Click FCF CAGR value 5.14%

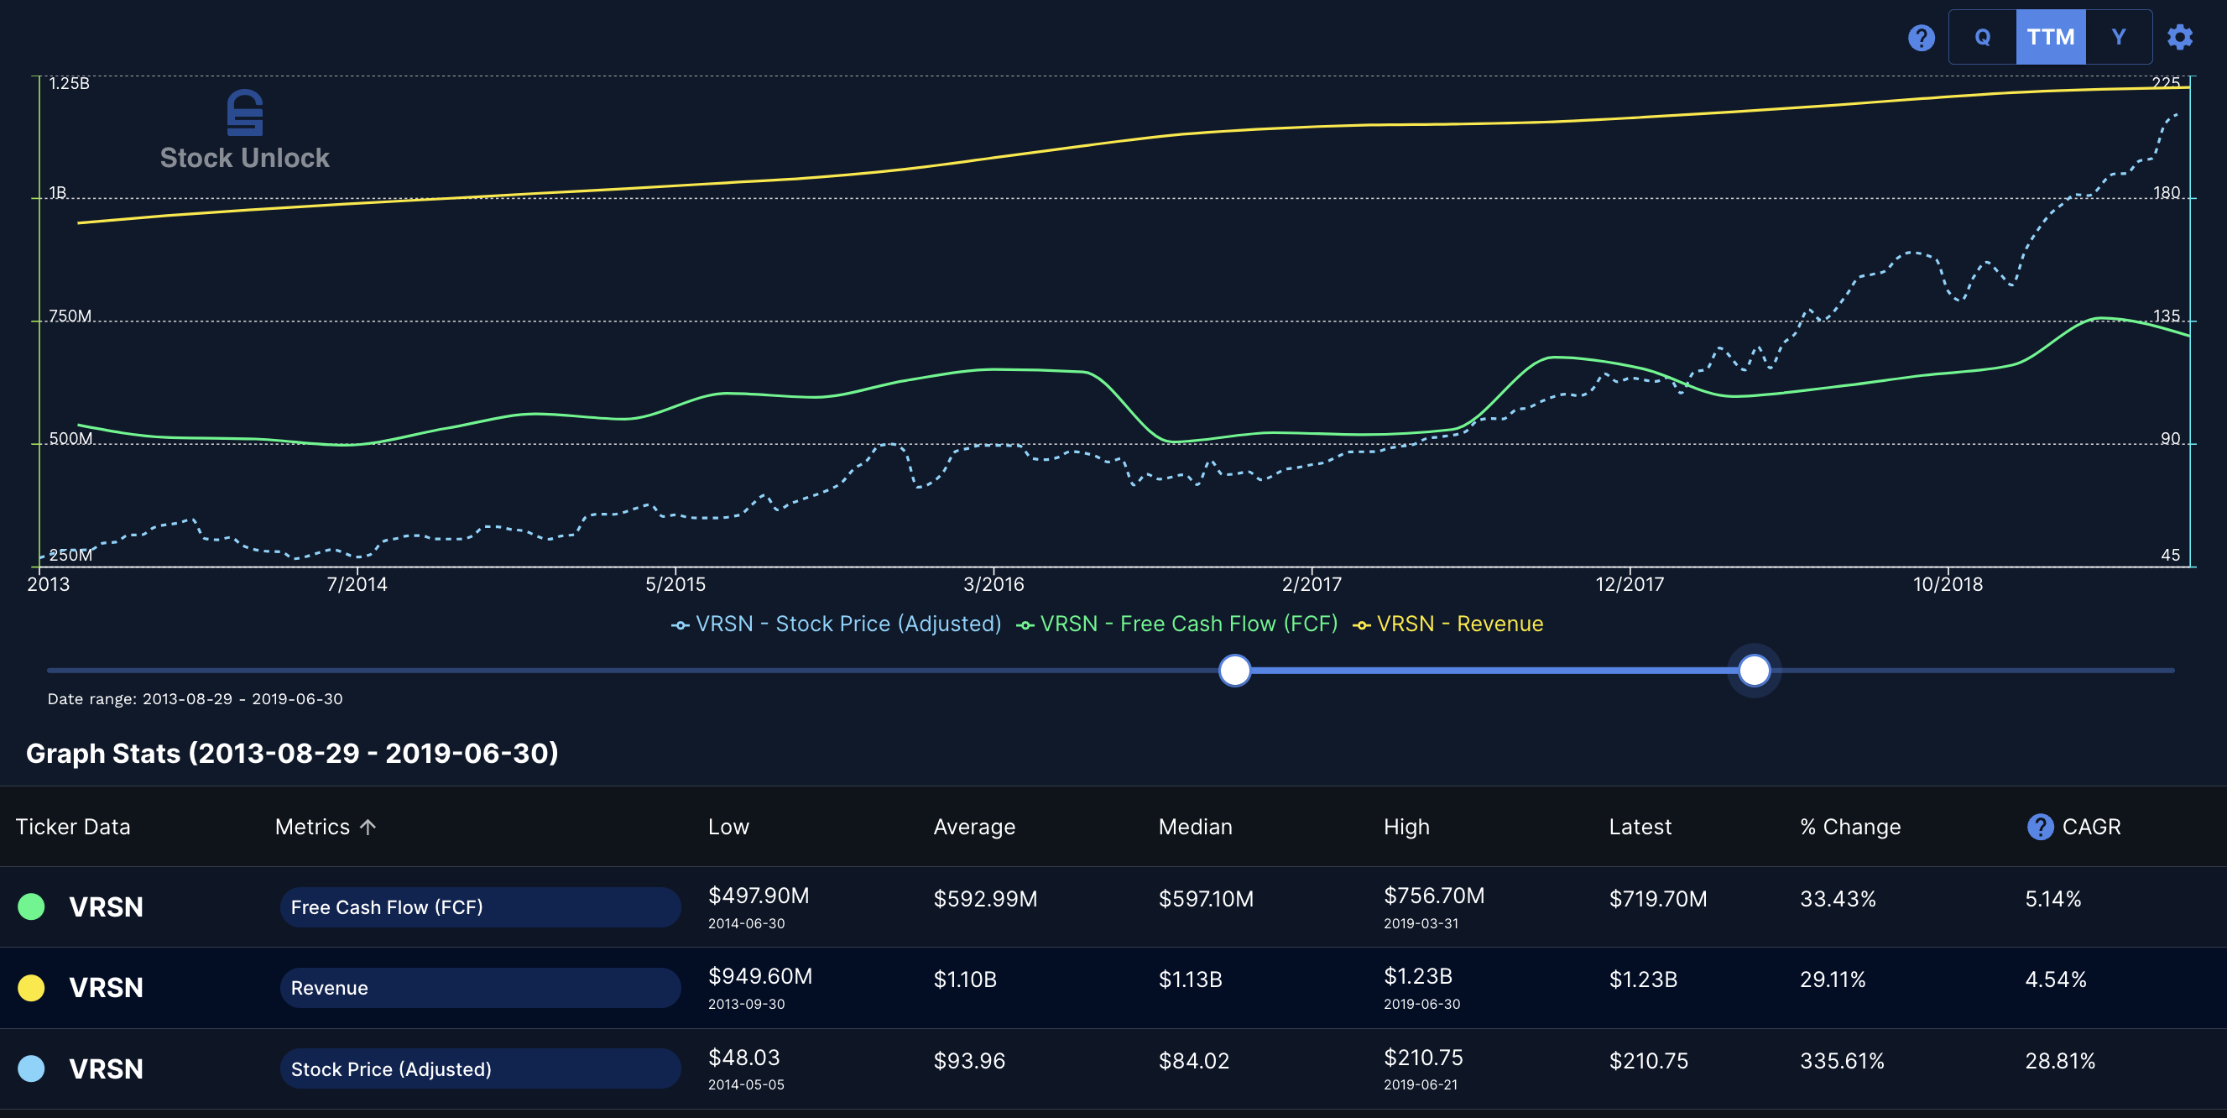pos(2053,898)
